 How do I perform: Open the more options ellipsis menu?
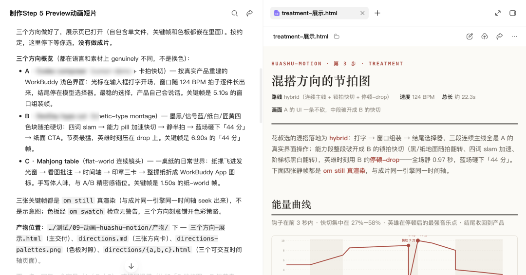(x=514, y=37)
